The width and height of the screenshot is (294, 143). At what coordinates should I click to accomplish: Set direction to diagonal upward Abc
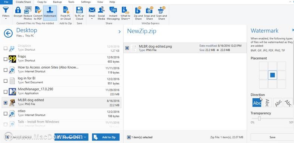278,103
